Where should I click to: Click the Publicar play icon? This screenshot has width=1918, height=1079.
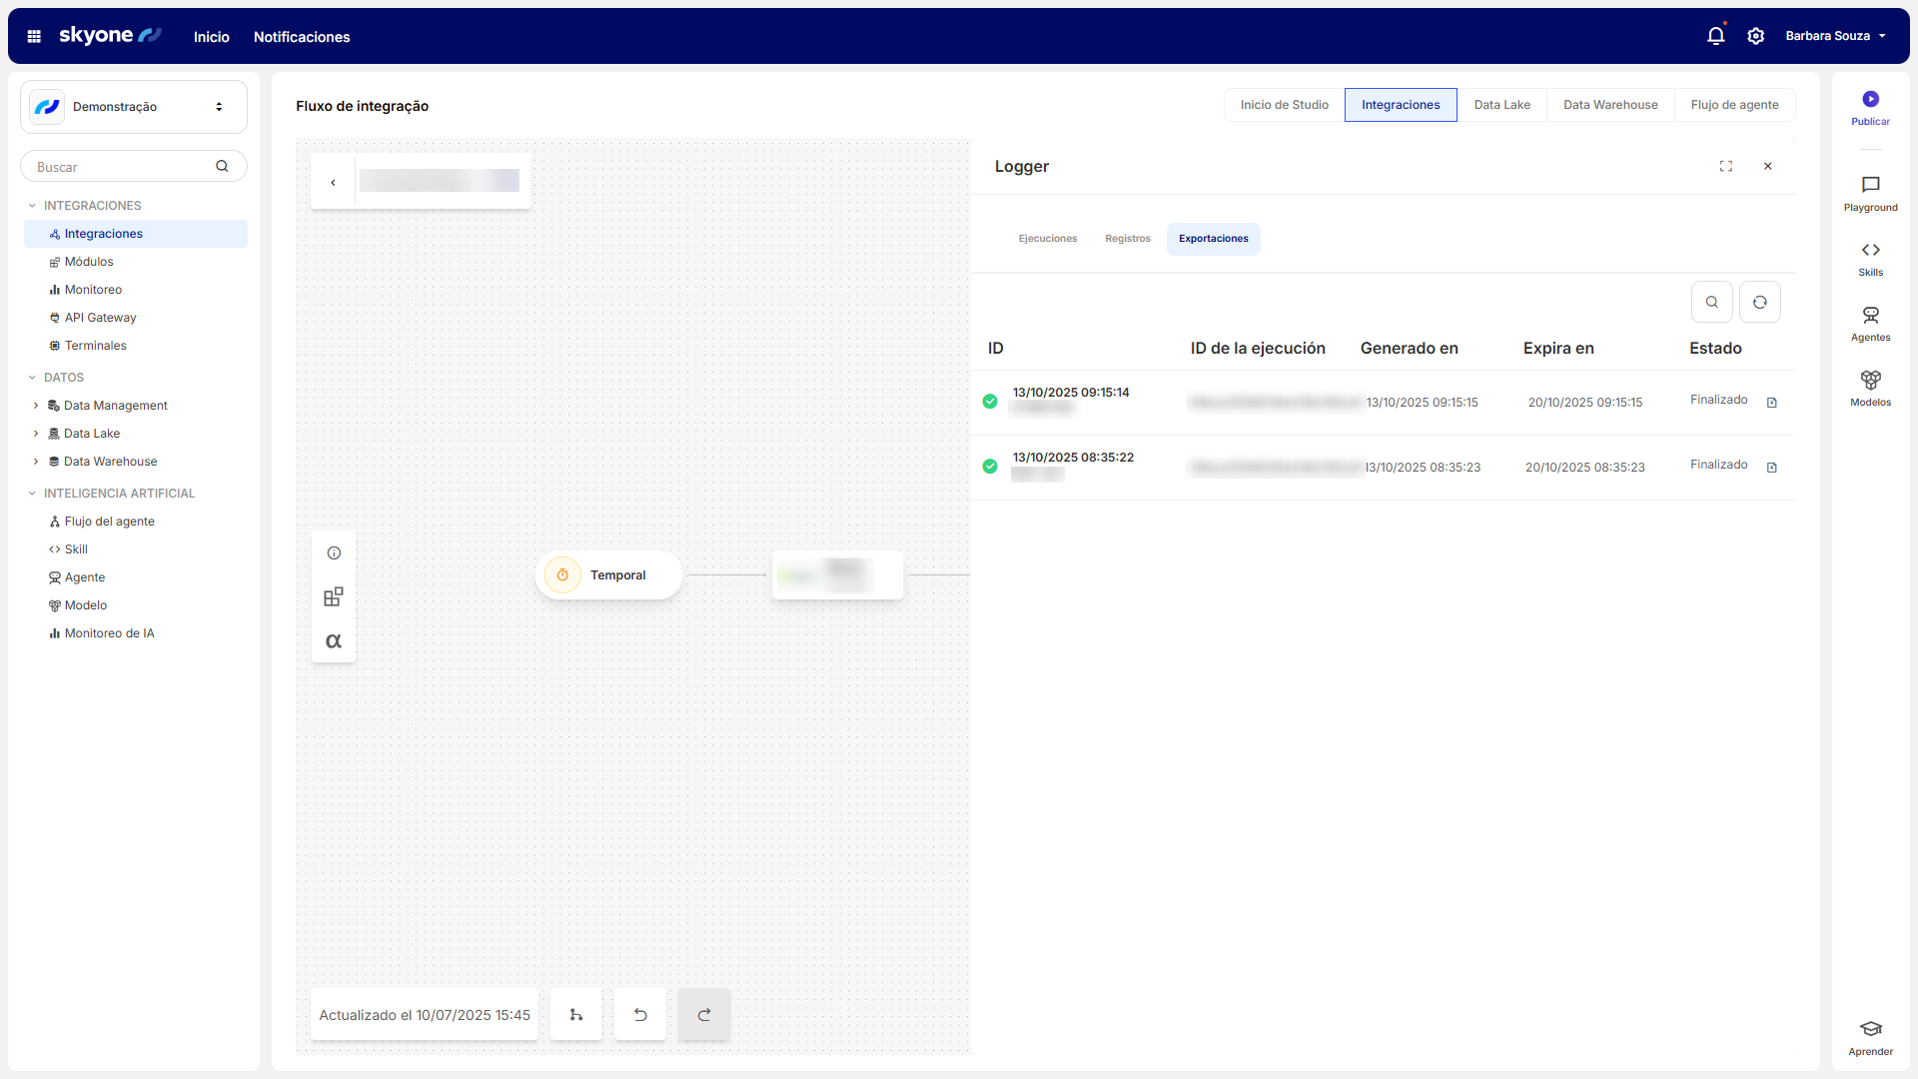tap(1870, 99)
